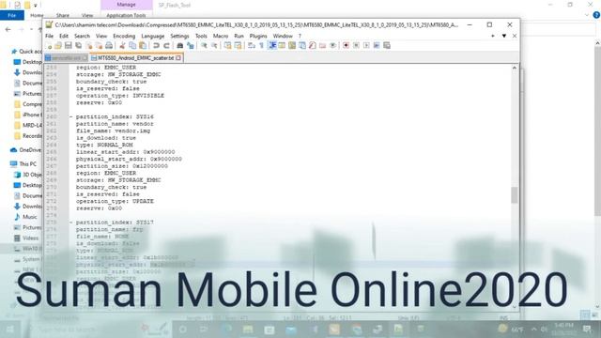Open the Edit menu
This screenshot has height=338, width=601.
pyautogui.click(x=64, y=36)
